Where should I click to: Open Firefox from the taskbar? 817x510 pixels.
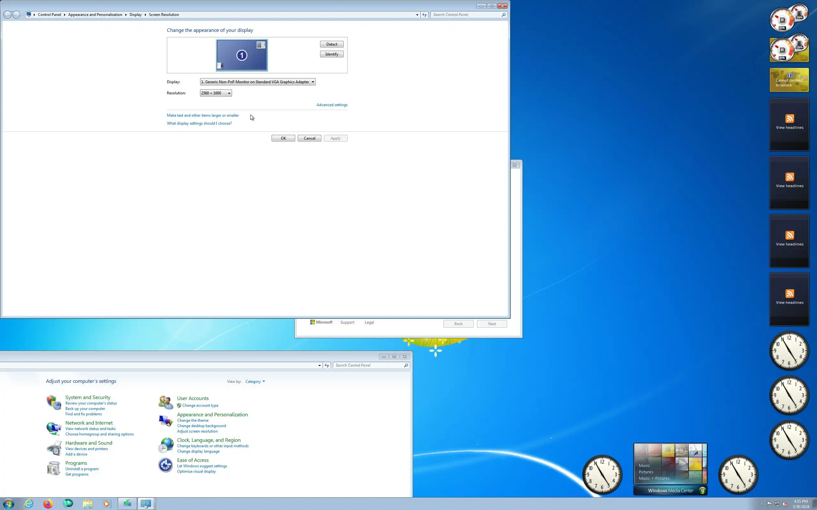(x=48, y=504)
